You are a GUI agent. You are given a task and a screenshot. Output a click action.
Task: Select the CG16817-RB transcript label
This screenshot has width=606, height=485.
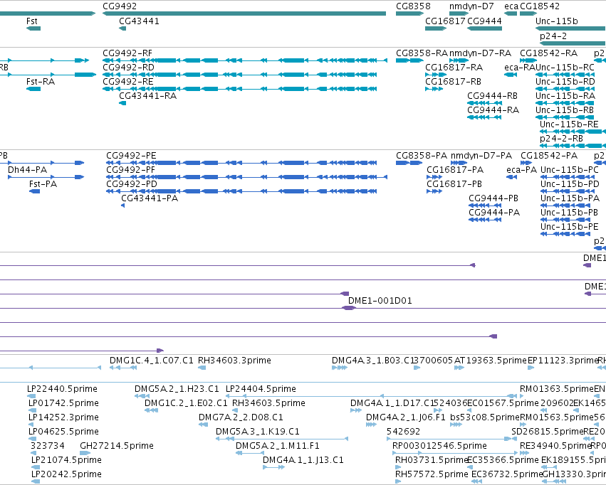[x=454, y=82]
